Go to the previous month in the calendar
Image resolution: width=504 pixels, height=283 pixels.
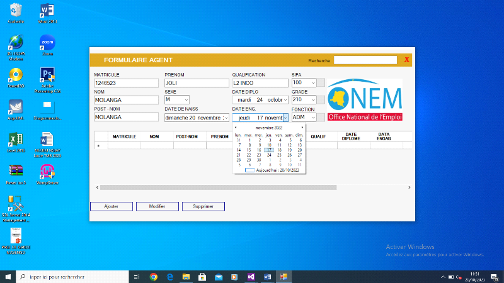pyautogui.click(x=236, y=128)
